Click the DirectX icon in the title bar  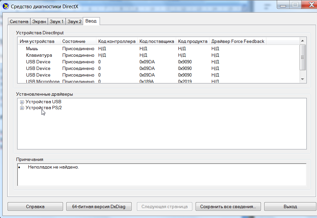tap(6, 7)
